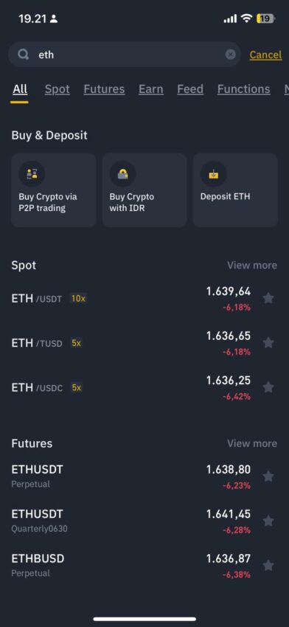This screenshot has width=289, height=627.
Task: Favorite ETH/USDC spot pair star
Action: 268,387
